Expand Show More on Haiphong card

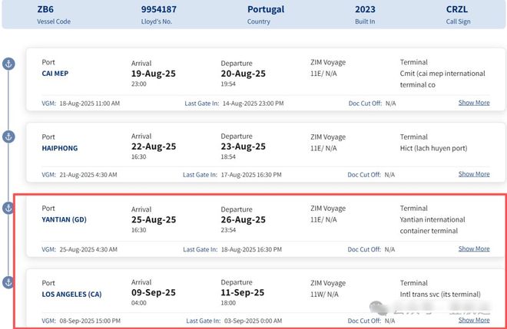click(x=474, y=174)
